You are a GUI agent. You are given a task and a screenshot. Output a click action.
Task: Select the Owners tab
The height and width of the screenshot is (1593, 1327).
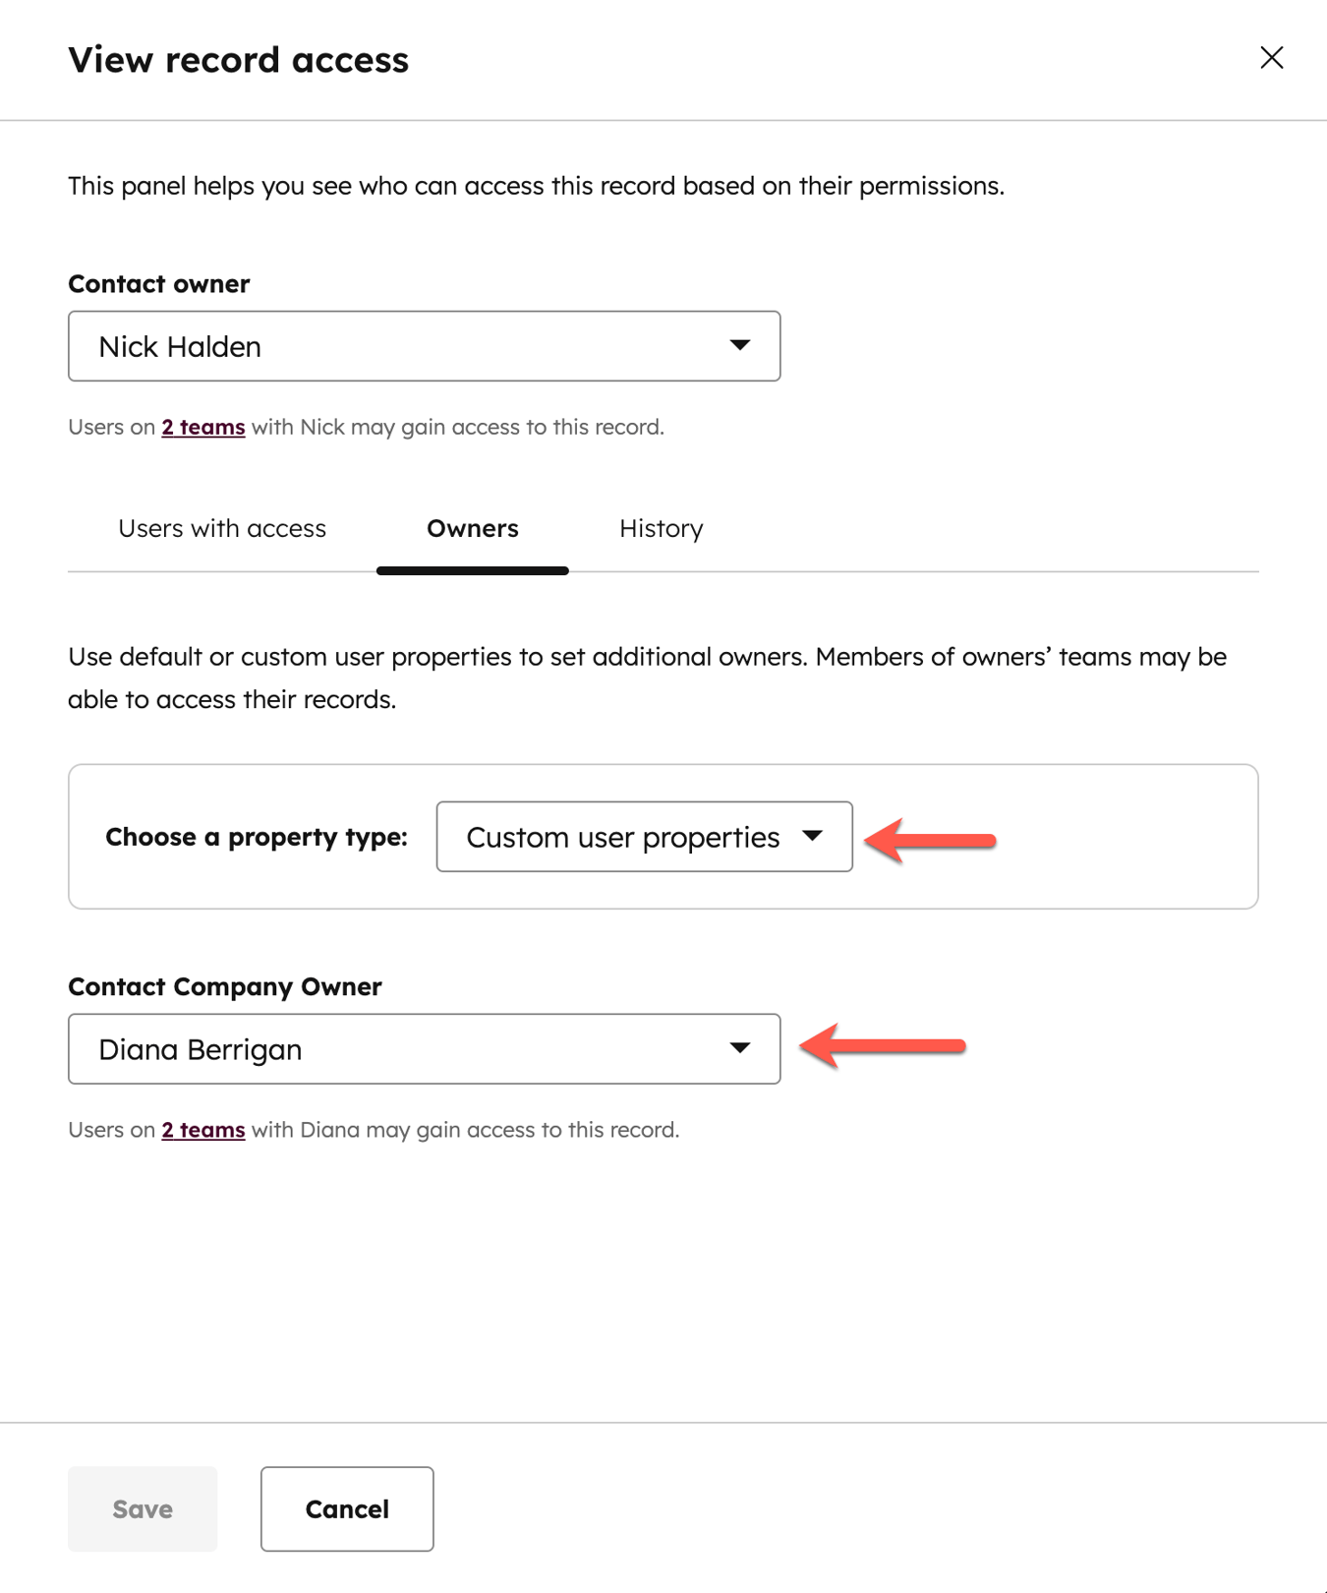point(472,528)
